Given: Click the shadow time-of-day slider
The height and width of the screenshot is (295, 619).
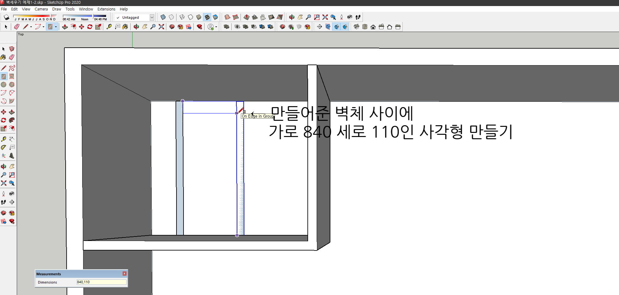Looking at the screenshot, I should 92,17.
